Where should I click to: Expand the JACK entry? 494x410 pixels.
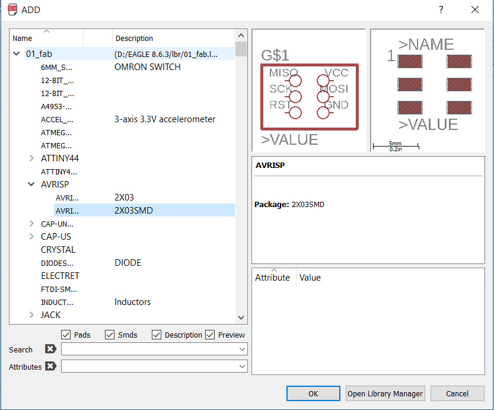coord(31,315)
